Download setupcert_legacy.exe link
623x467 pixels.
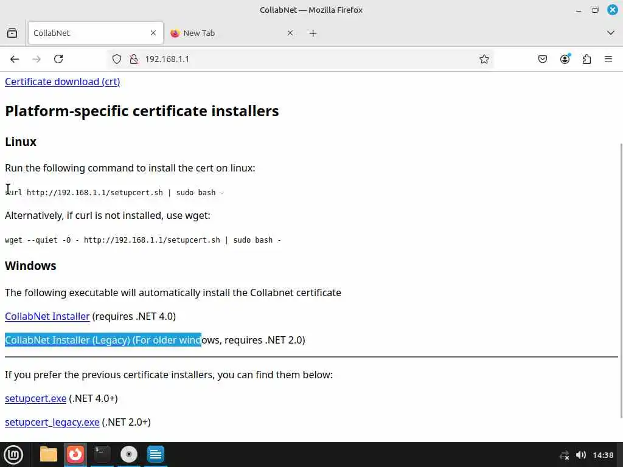tap(52, 423)
